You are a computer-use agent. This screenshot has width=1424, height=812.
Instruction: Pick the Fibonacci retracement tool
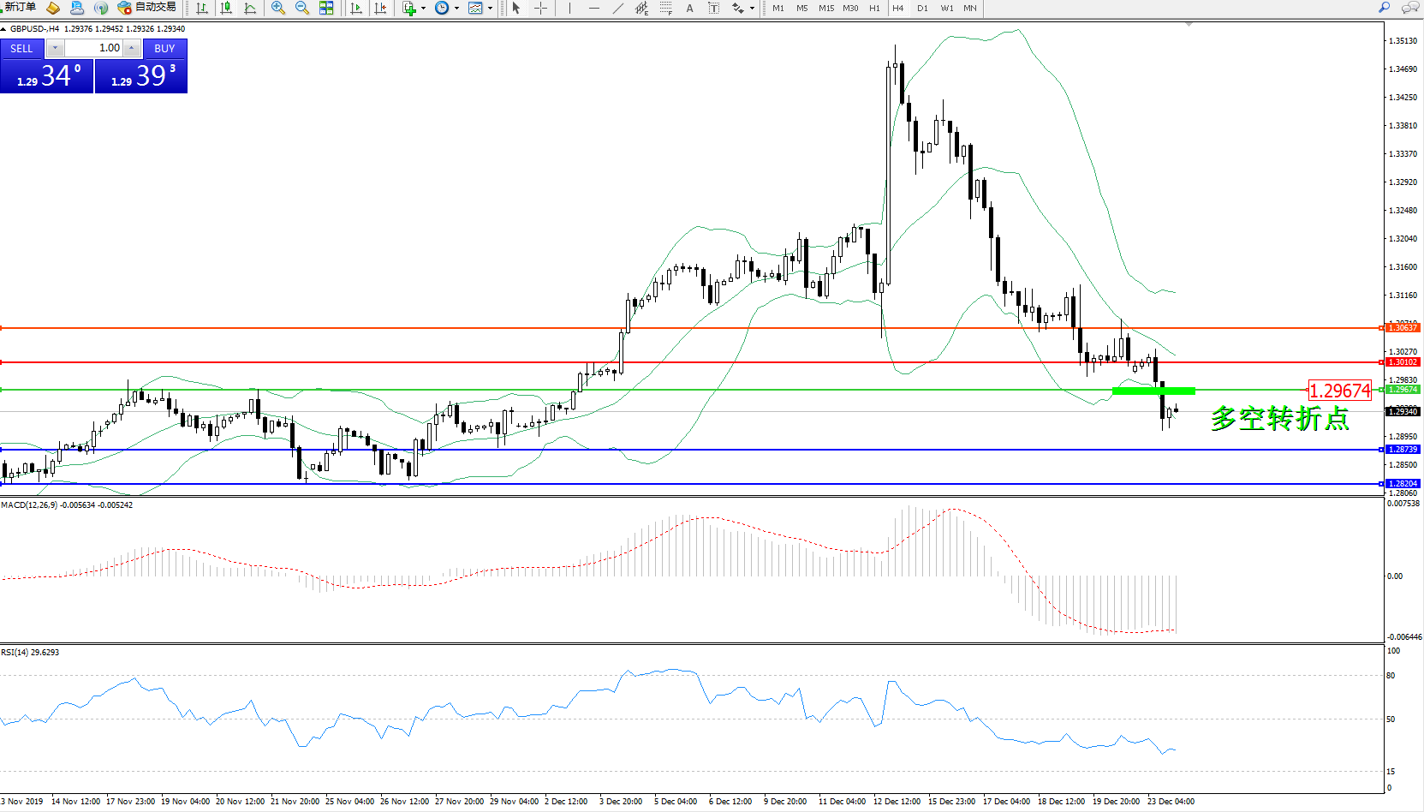click(665, 9)
